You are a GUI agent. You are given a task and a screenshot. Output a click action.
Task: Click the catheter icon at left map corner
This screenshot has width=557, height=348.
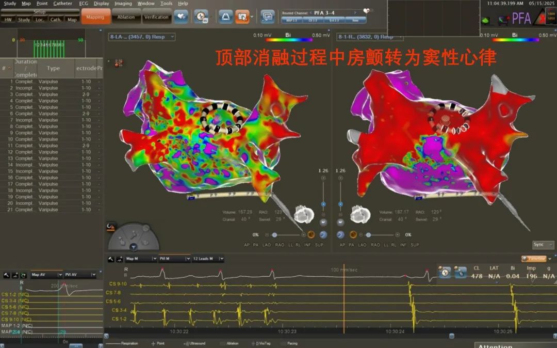point(118,63)
